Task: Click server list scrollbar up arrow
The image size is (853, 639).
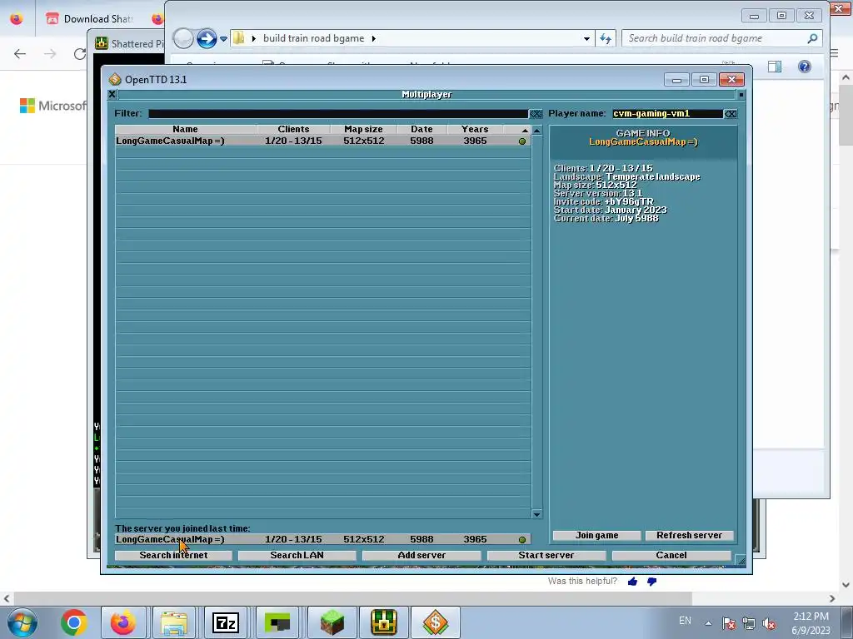Action: 537,131
